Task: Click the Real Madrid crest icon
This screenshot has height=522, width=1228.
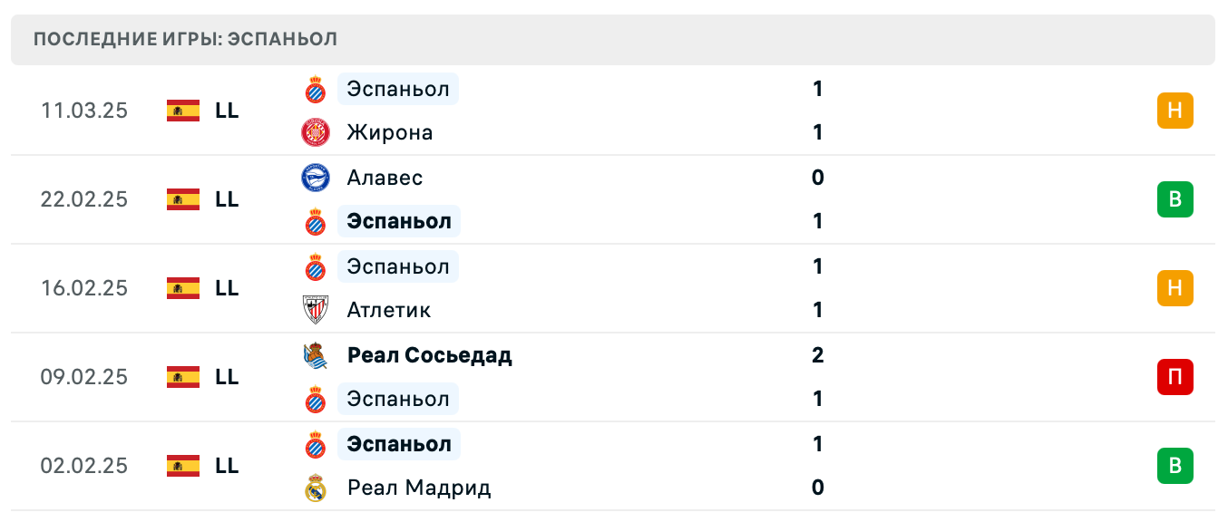Action: [316, 488]
